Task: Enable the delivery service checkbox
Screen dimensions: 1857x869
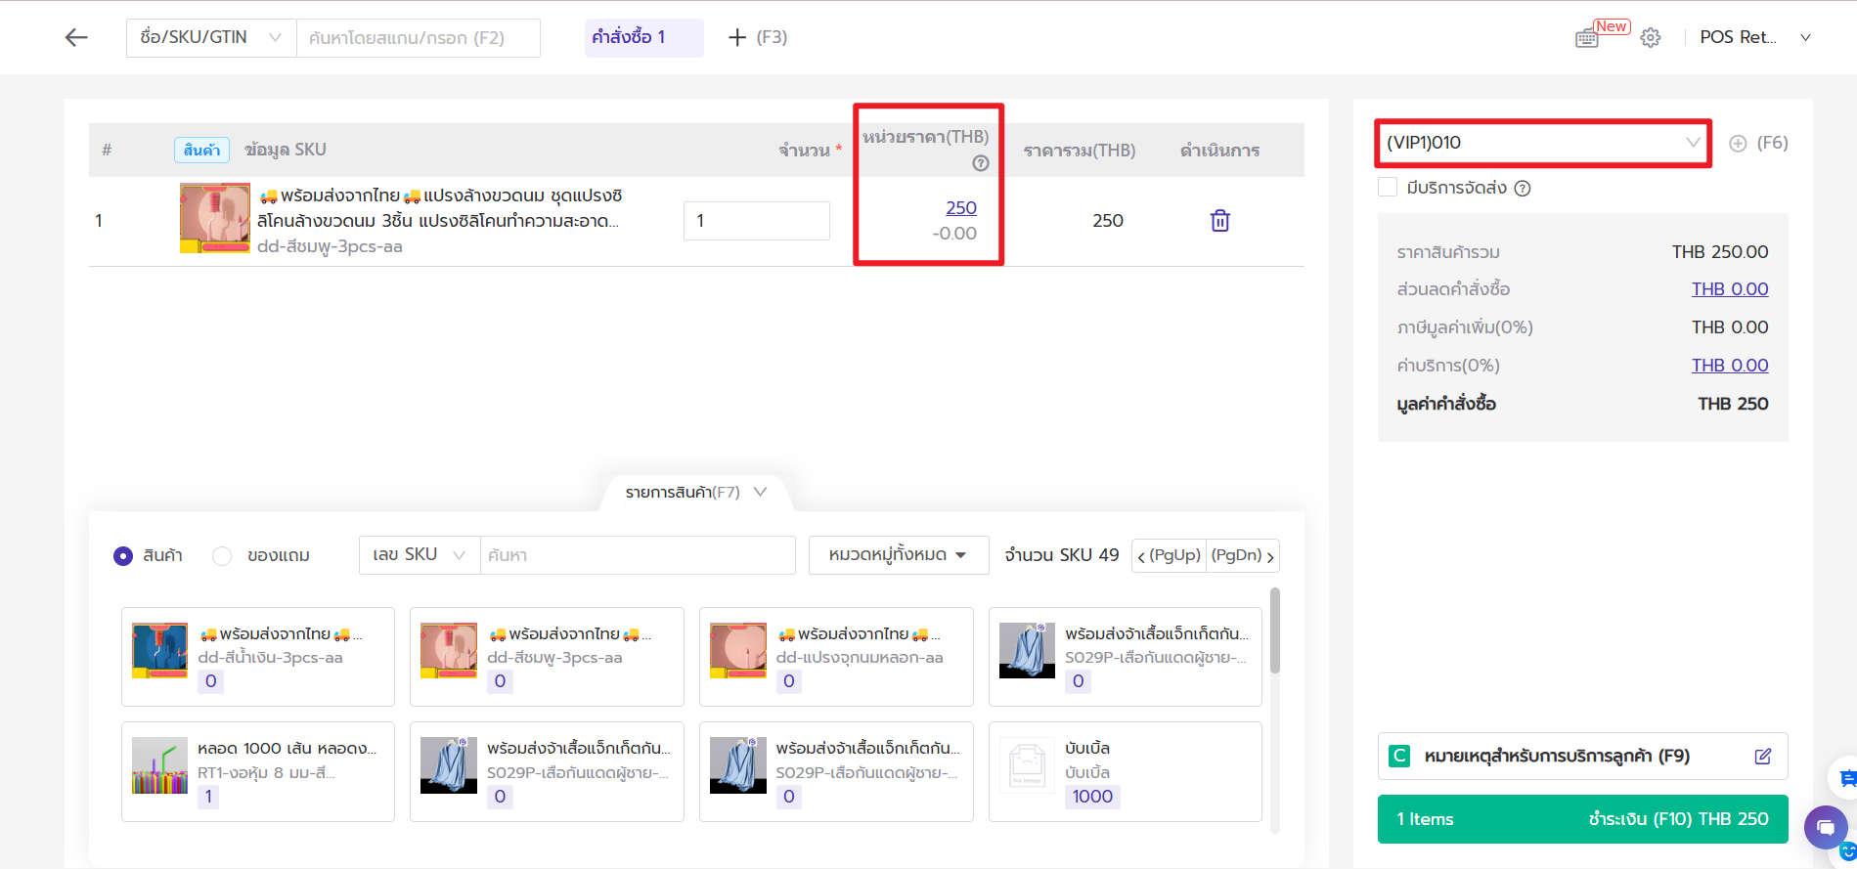Action: pos(1387,188)
